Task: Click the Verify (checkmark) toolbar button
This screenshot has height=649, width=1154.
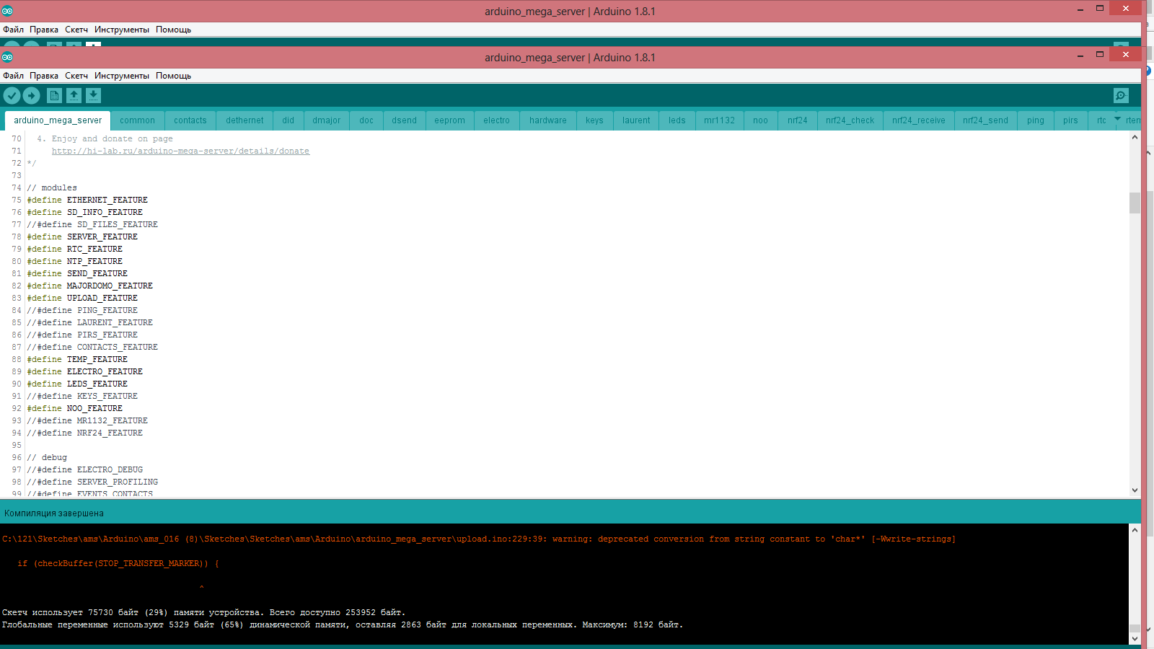Action: pyautogui.click(x=12, y=95)
